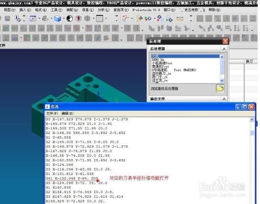The image size is (260, 204).
Task: Open the 装配(A) menu
Action: [x=72, y=10]
